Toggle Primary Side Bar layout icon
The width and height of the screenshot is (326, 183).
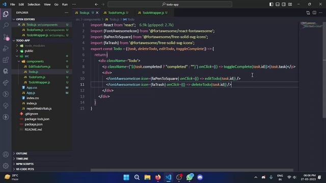point(271,4)
